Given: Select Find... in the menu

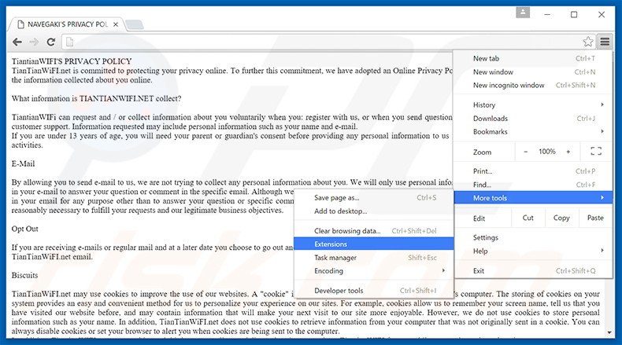Looking at the screenshot, I should tap(533, 185).
